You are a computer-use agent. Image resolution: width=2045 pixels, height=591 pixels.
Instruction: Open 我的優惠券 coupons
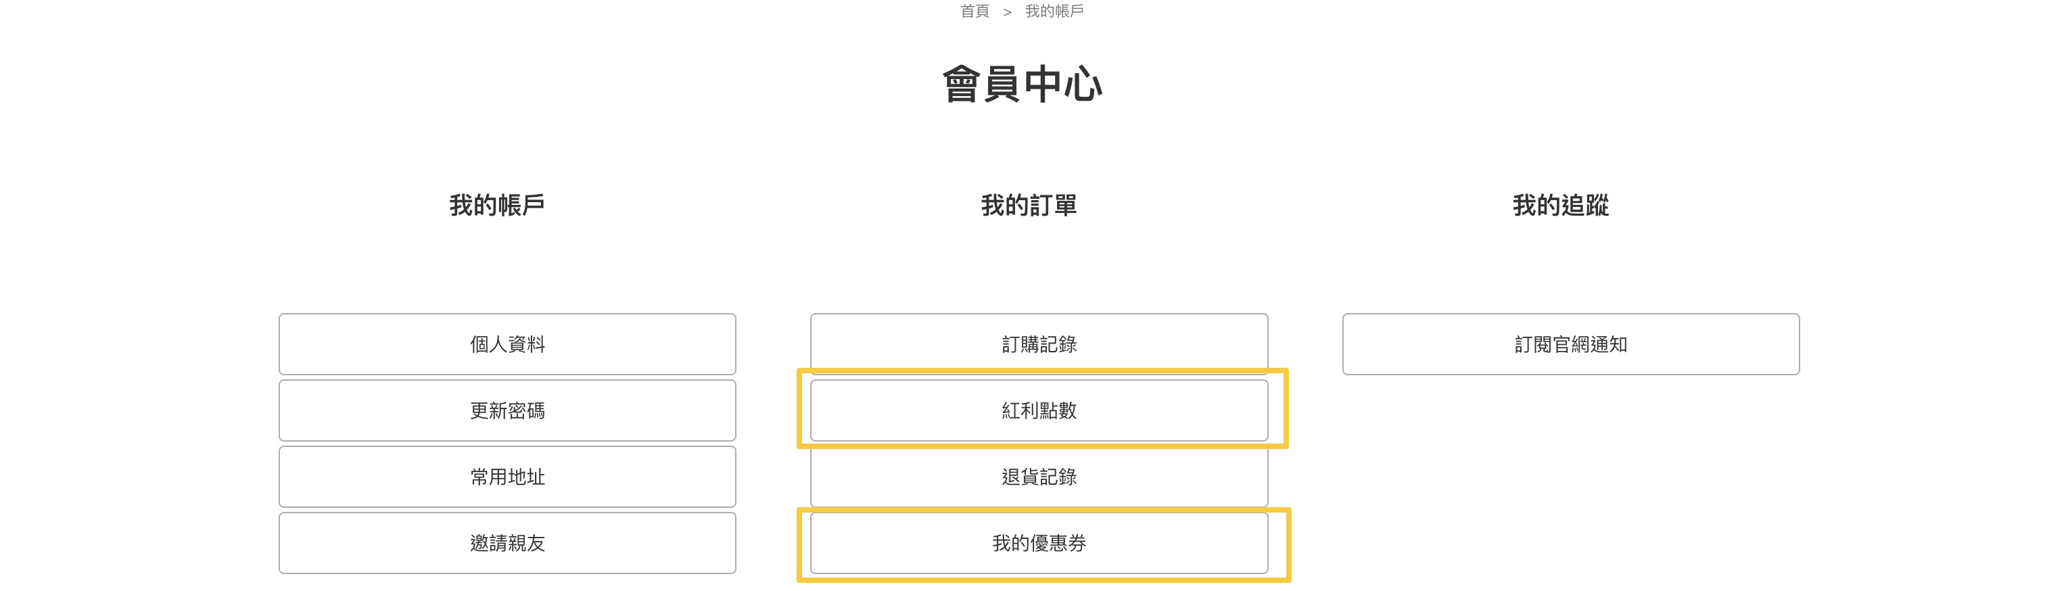(x=1038, y=542)
